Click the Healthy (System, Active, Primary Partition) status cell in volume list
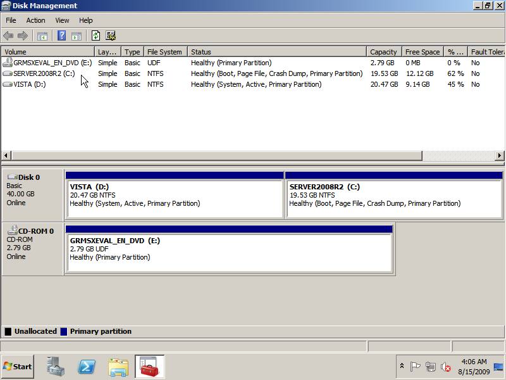The height and width of the screenshot is (380, 506). tap(256, 84)
